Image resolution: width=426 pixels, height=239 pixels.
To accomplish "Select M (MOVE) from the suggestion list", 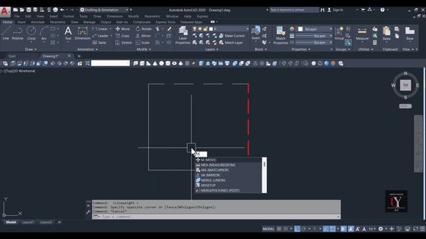I will (228, 160).
